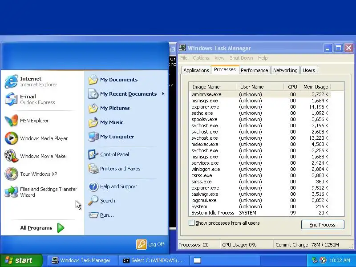Click the Windows Task Manager taskbar button
Image resolution: width=356 pixels, height=267 pixels.
82,260
